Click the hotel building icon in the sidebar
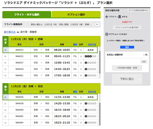This screenshot has width=153, height=129. (x=120, y=17)
